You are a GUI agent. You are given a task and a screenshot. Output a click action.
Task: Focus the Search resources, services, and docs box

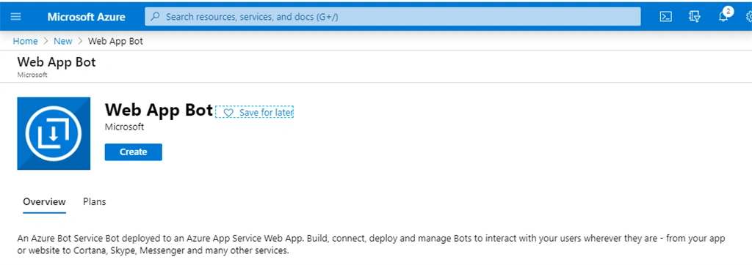pos(392,17)
